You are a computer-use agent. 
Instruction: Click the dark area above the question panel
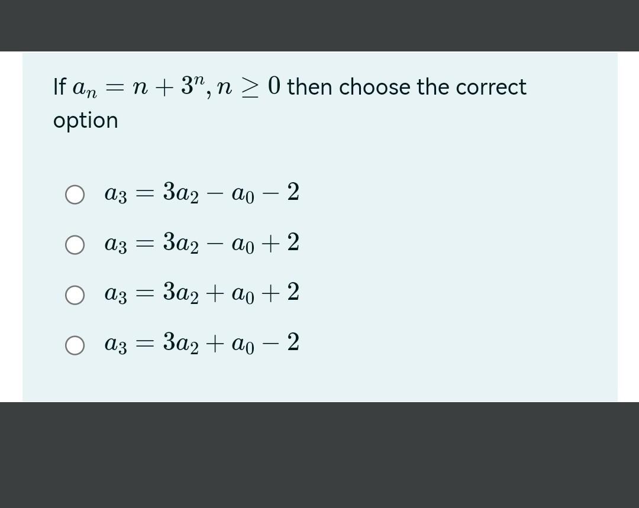[x=319, y=26]
